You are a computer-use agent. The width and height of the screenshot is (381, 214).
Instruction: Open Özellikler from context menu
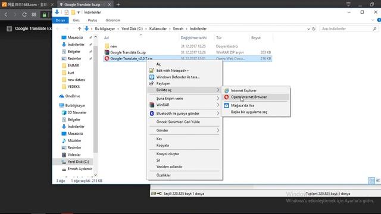185,175
